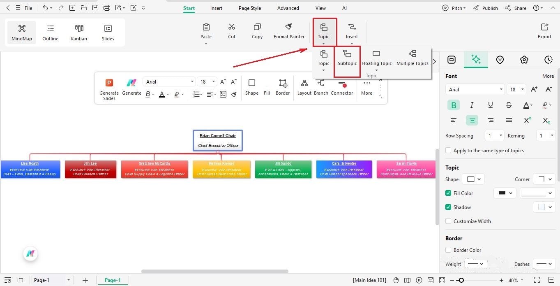Switch to Outline view mode

[50, 33]
